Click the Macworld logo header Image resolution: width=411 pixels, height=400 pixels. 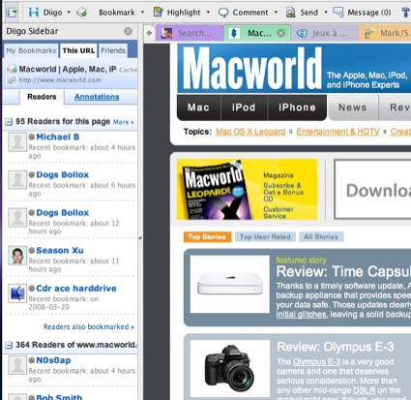(252, 69)
